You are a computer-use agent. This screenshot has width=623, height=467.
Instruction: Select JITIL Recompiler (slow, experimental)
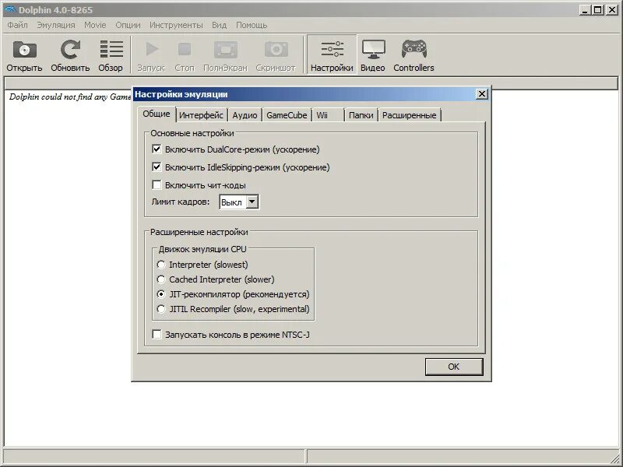pyautogui.click(x=161, y=309)
